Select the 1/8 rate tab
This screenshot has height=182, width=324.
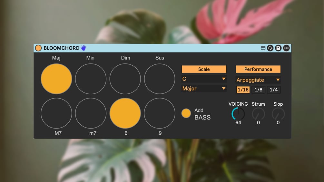(258, 90)
